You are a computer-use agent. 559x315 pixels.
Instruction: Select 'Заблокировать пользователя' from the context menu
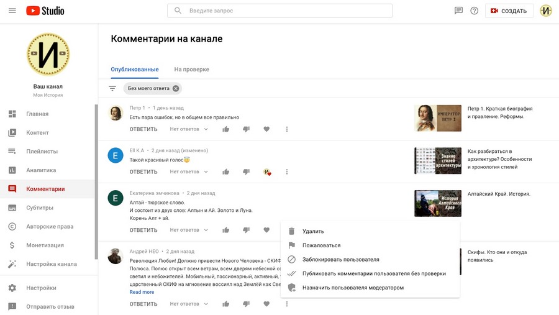(x=340, y=259)
